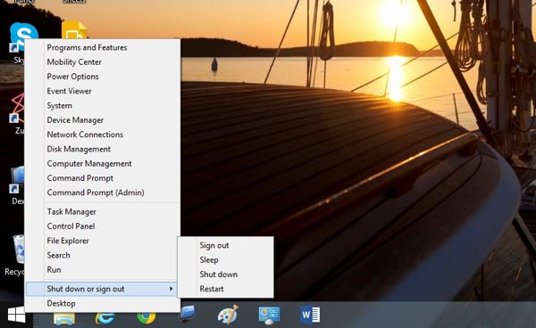Launch Internet Explorer from the taskbar
This screenshot has width=536, height=328.
coord(105,318)
